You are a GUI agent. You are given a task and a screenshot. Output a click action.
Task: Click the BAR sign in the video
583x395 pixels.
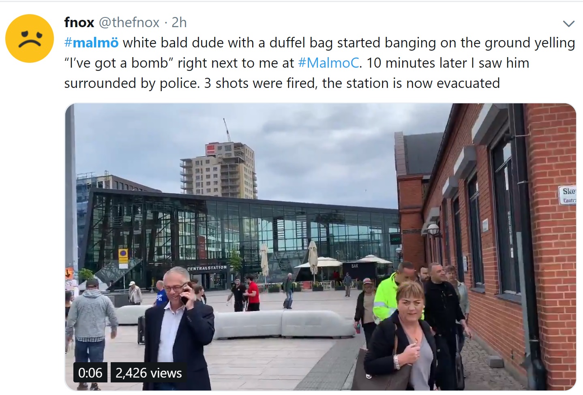click(x=355, y=266)
